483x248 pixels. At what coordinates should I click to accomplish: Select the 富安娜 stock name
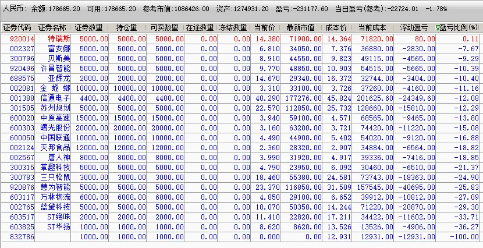click(59, 49)
